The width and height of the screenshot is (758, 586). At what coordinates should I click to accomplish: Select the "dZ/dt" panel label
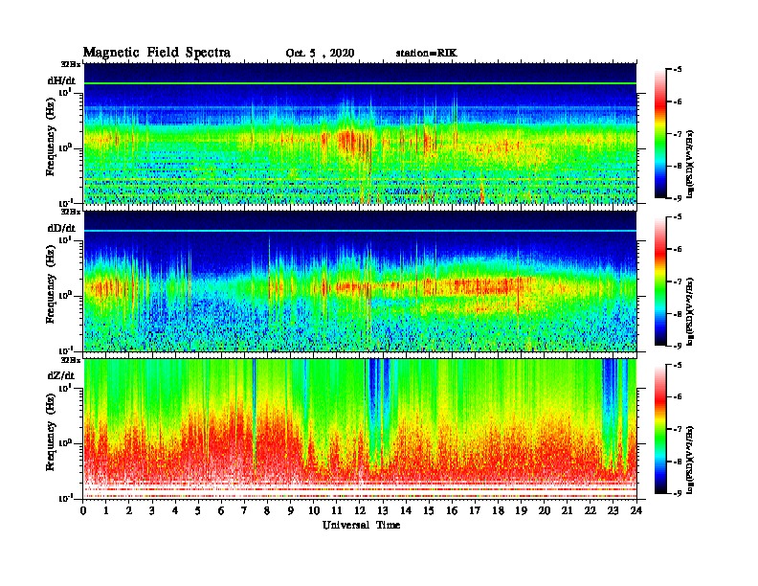point(61,375)
